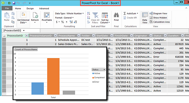This screenshot has width=189, height=103.
Task: Open Status column filter dropdown
Action: 165,36
